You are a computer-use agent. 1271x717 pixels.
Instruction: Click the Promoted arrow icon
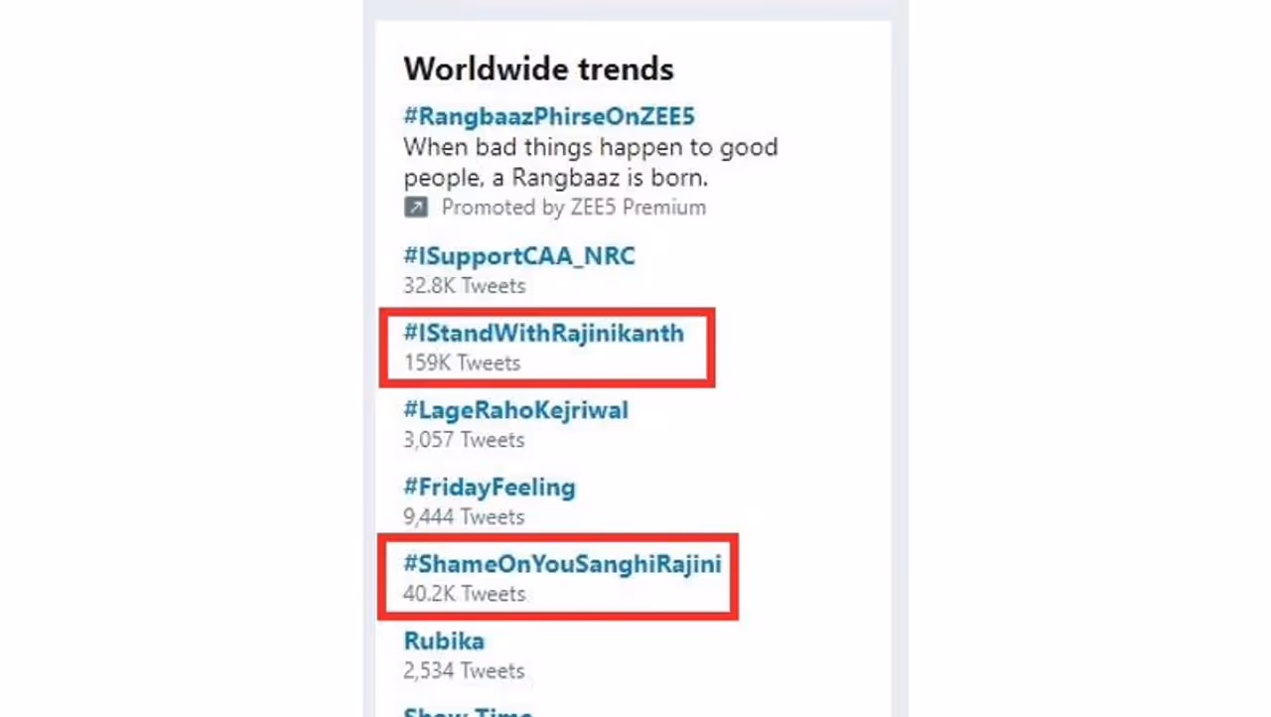click(x=415, y=208)
